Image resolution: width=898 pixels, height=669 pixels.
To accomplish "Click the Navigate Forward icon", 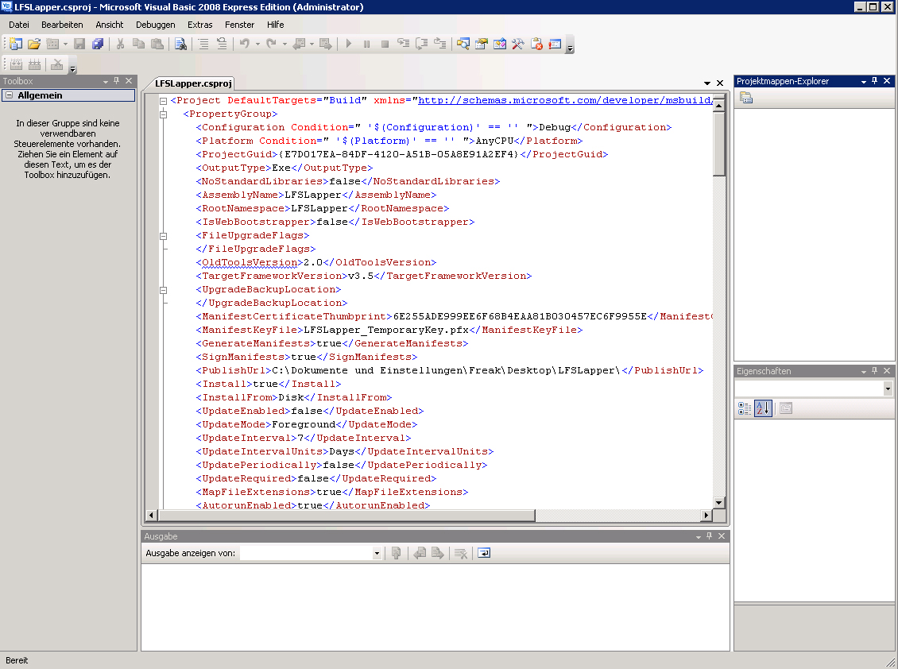I will (325, 44).
